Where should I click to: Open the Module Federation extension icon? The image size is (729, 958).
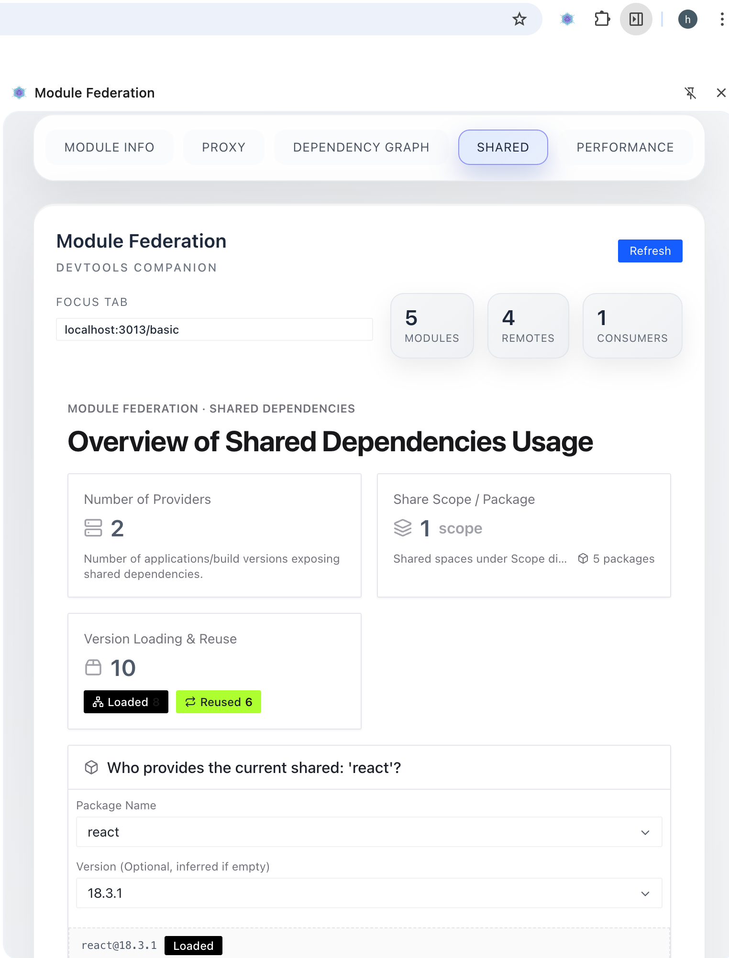pos(567,19)
